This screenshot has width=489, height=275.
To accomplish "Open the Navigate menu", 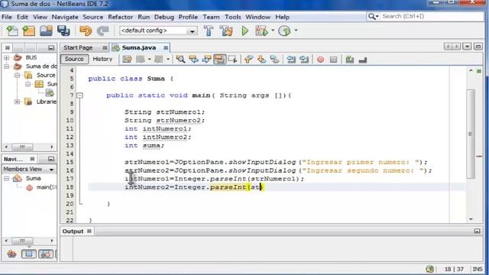I will [65, 17].
